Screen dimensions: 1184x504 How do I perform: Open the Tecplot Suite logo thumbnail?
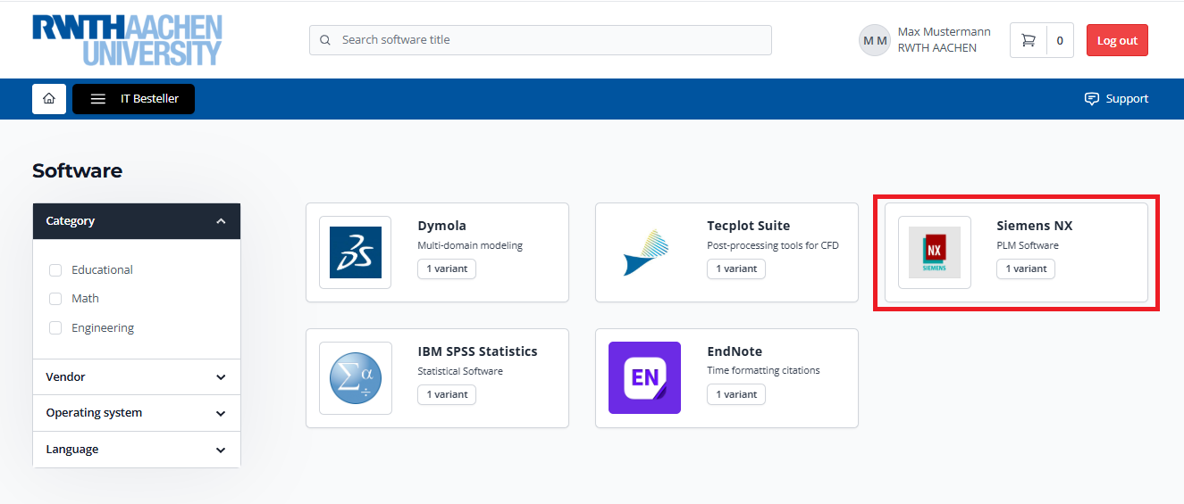point(644,252)
